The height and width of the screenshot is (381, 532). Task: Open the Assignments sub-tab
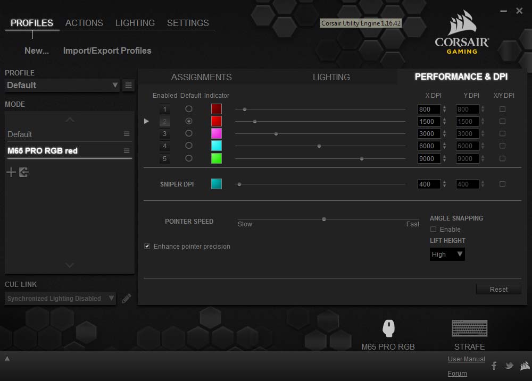pyautogui.click(x=202, y=77)
